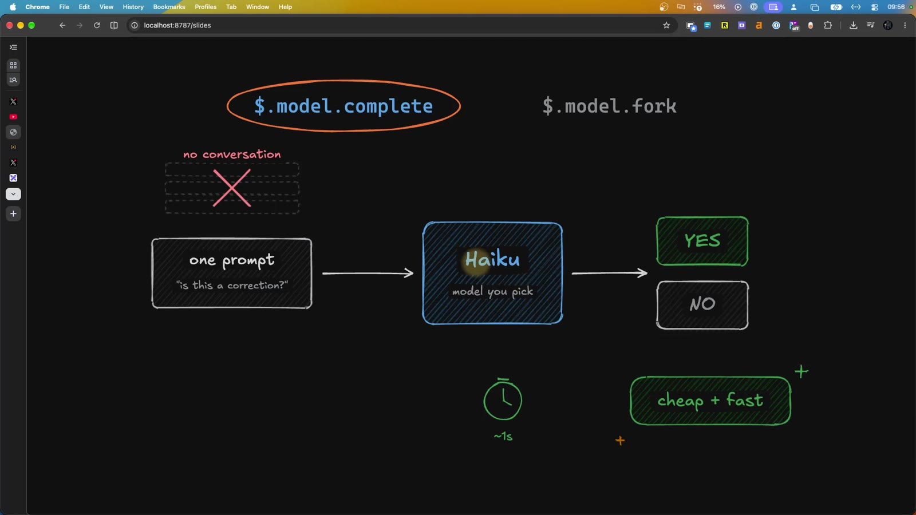916x515 pixels.
Task: Click the $.model.complete heading
Action: 343,106
